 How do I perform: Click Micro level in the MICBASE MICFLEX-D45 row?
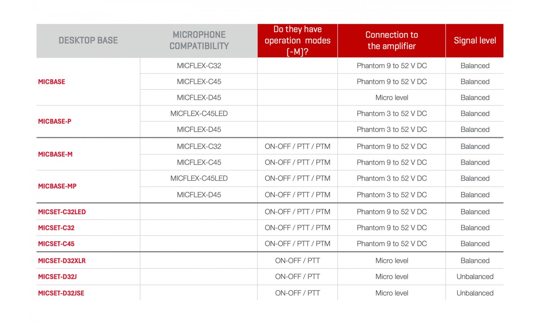392,98
